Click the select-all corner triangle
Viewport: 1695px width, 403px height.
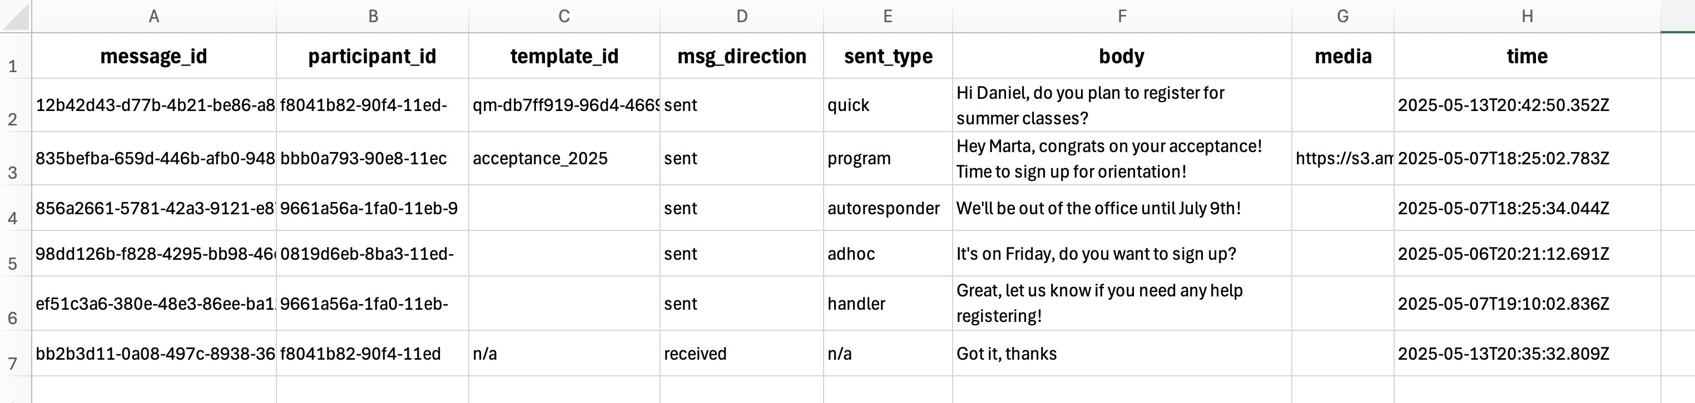[x=16, y=17]
